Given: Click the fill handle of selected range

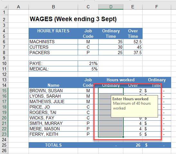Looking at the screenshot, I should click(123, 137).
